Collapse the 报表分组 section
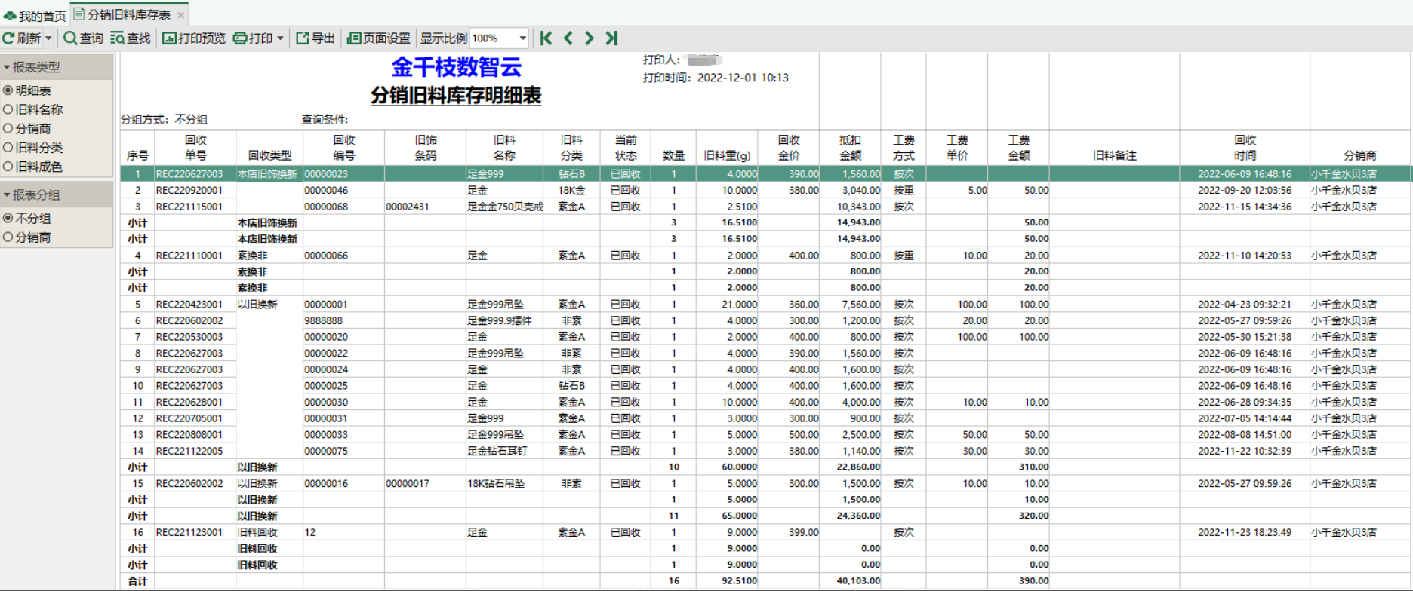The image size is (1413, 591). pos(57,194)
